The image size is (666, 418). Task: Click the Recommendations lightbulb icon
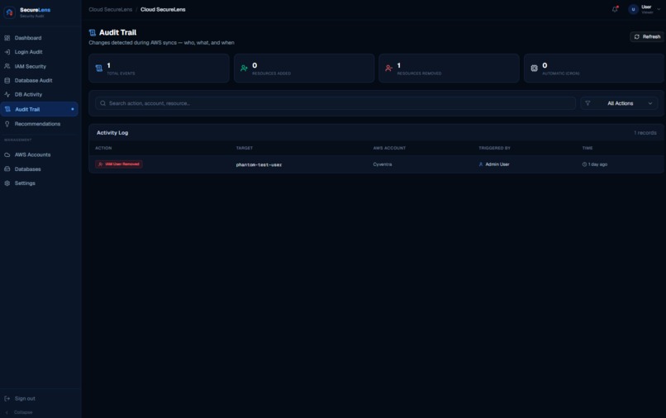[x=7, y=124]
